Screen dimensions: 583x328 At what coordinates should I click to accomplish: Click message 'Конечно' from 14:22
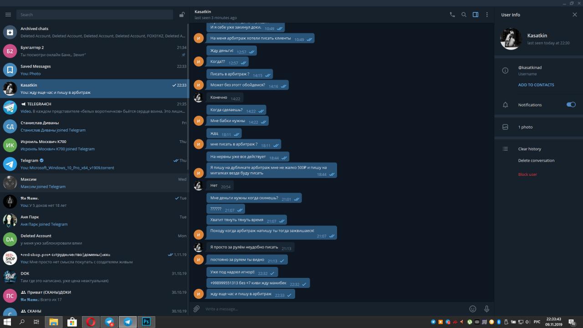click(225, 98)
